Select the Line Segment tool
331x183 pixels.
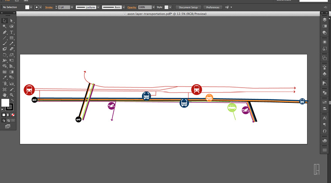4,38
